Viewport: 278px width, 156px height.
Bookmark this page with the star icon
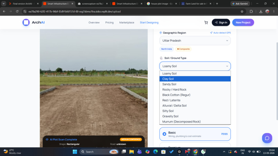(242, 11)
